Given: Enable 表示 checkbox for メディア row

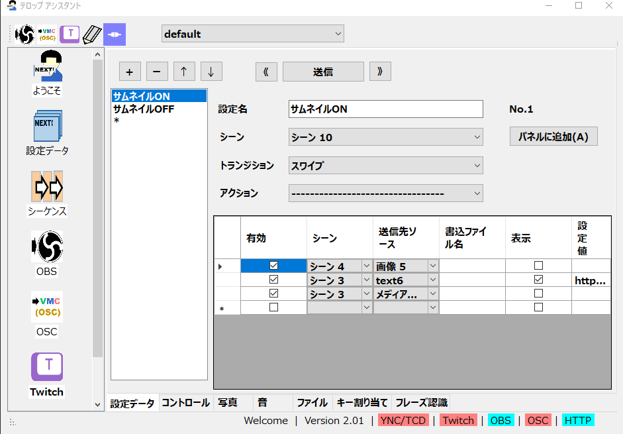Looking at the screenshot, I should [x=538, y=294].
